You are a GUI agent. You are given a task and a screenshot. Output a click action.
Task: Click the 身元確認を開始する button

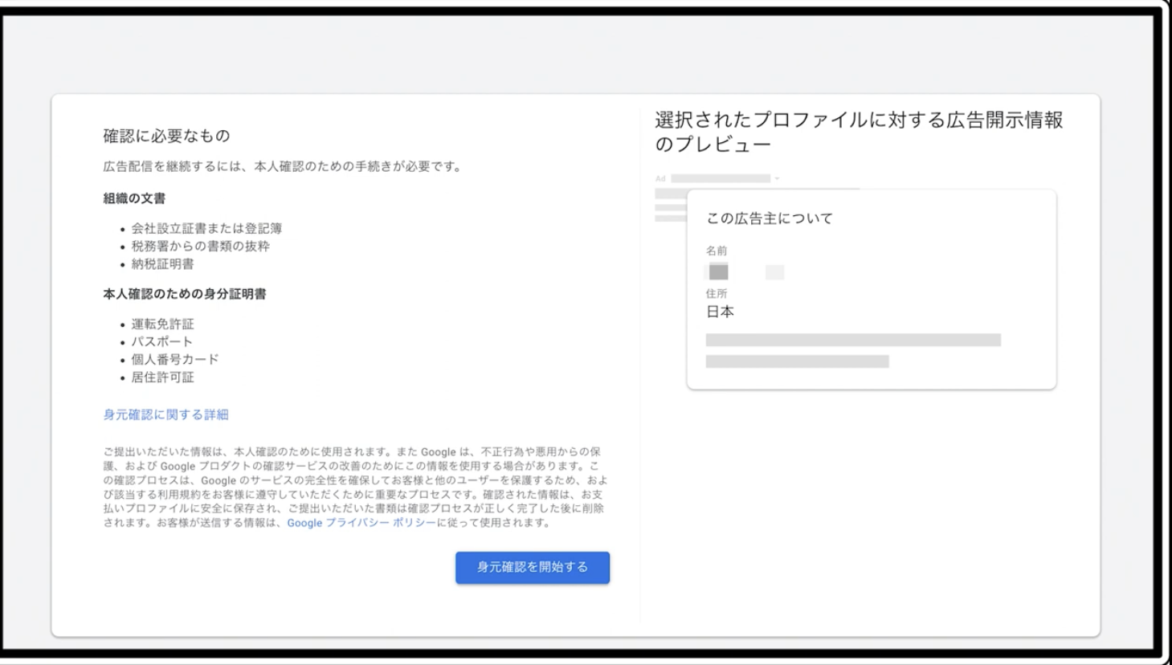tap(532, 567)
